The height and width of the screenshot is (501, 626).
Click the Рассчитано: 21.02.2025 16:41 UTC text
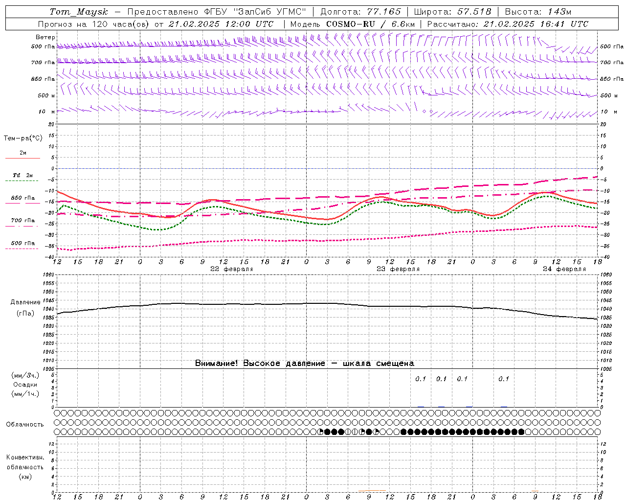(508, 24)
